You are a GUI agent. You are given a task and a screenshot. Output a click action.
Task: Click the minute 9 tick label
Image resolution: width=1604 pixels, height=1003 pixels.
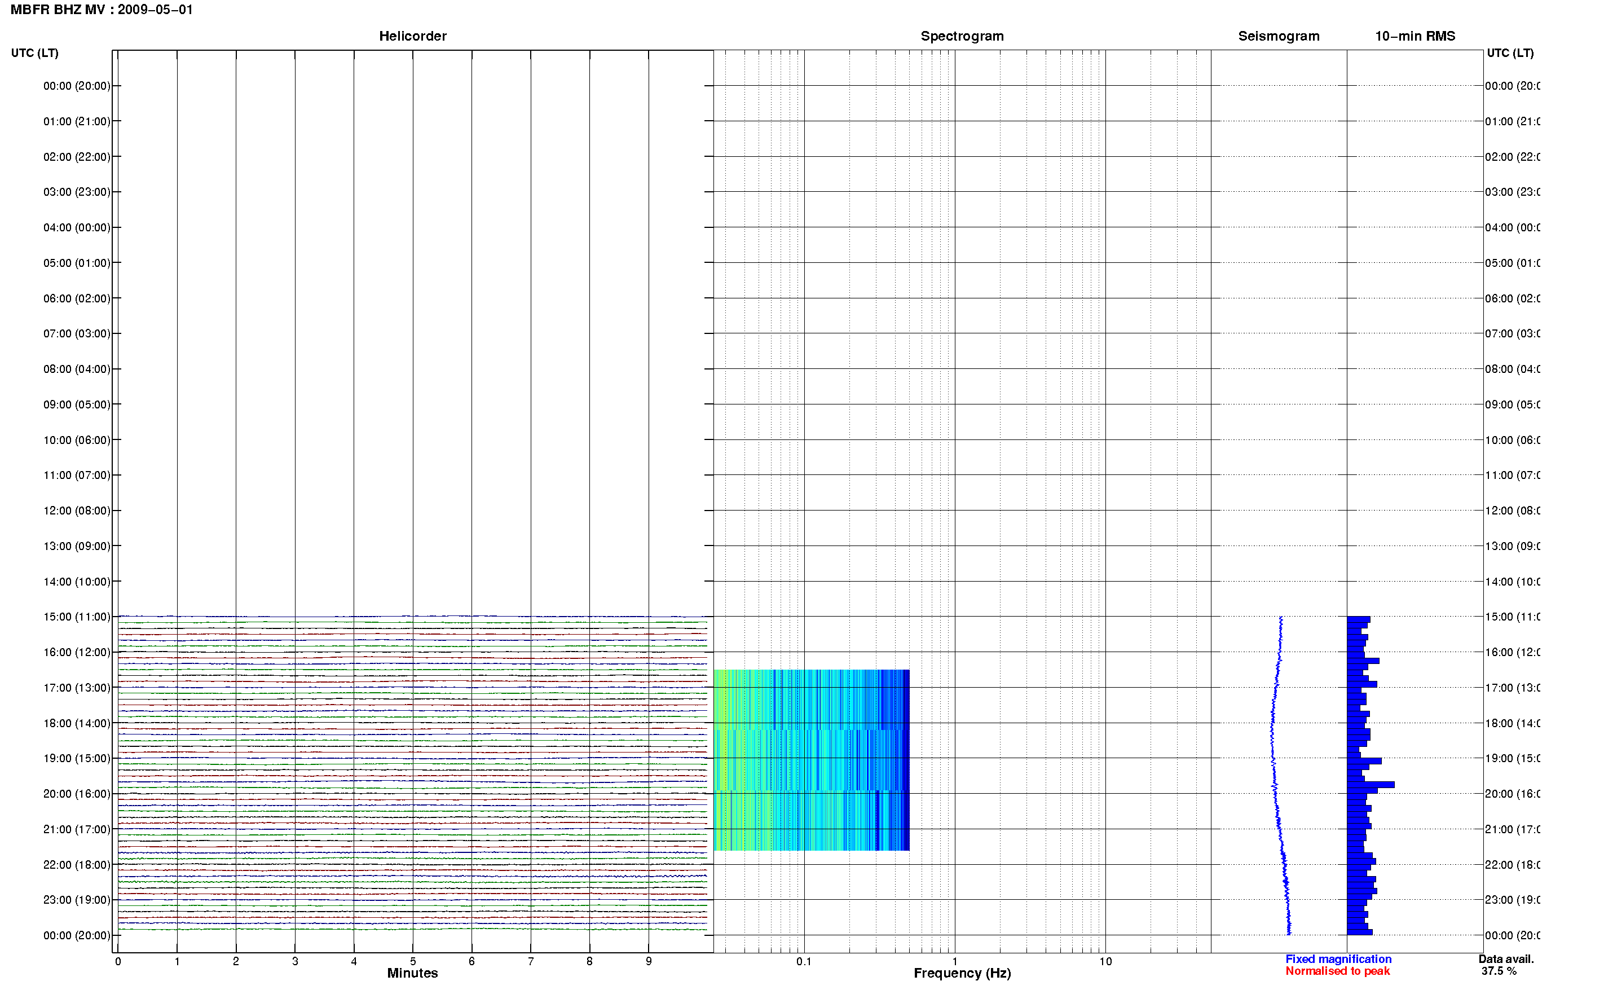click(x=649, y=961)
